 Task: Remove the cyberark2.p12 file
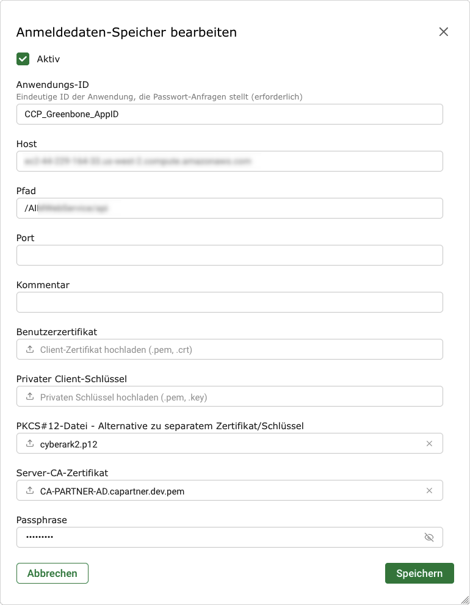pyautogui.click(x=429, y=444)
